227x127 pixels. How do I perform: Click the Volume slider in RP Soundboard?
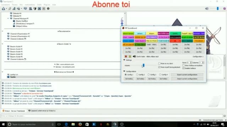143,66
